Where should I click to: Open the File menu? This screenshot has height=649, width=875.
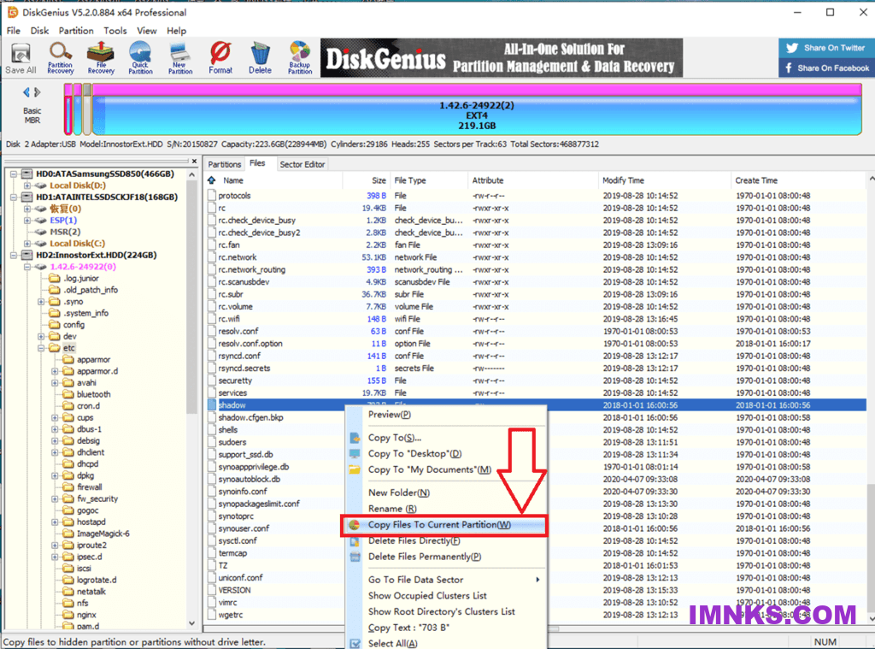14,31
